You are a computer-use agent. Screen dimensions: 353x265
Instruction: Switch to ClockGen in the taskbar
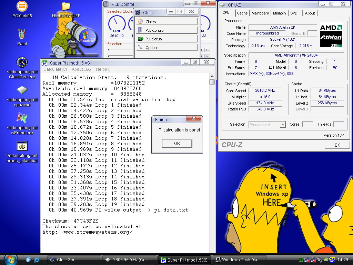pyautogui.click(x=74, y=260)
